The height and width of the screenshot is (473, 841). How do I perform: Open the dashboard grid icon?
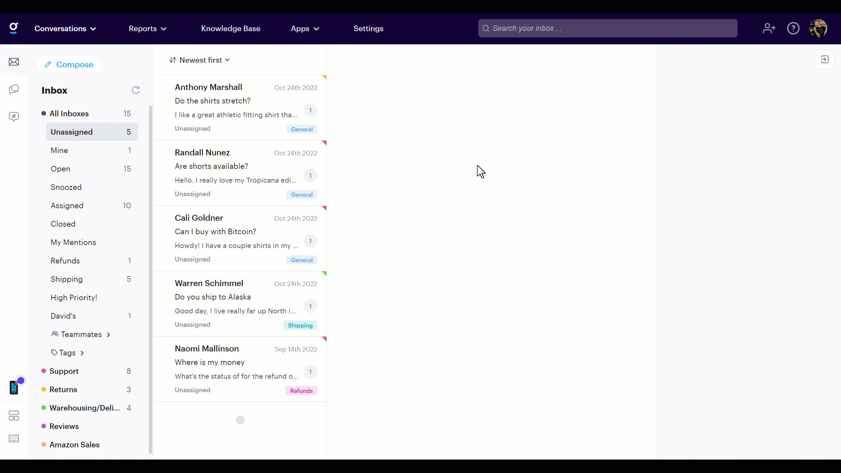click(x=14, y=416)
